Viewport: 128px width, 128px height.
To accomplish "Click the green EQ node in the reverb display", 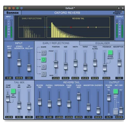I will click(50, 27).
